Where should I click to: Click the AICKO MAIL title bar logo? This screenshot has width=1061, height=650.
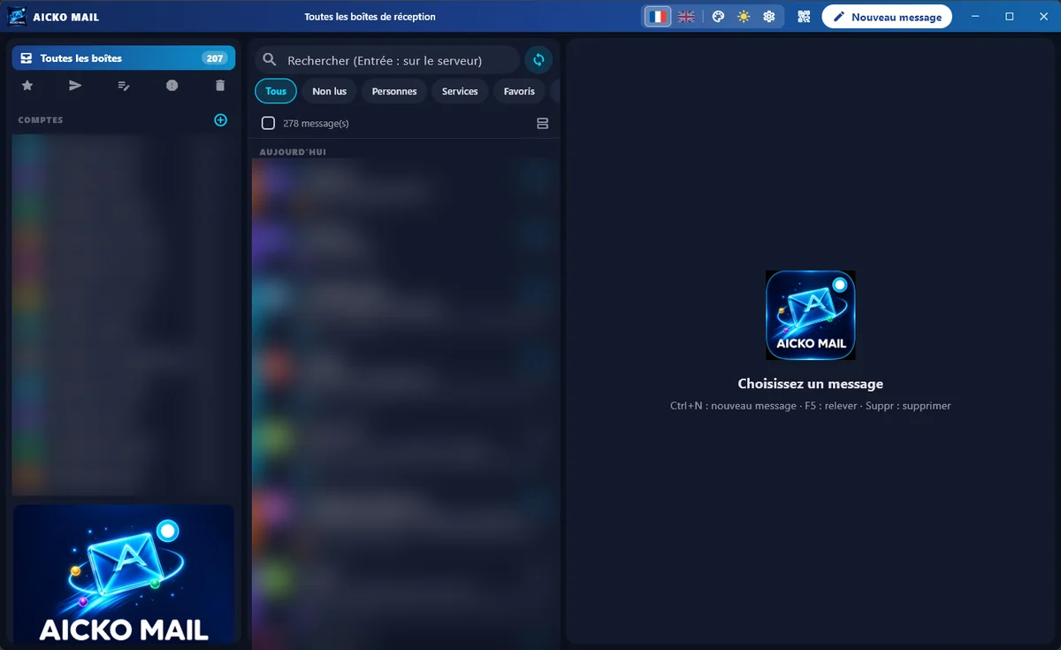tap(17, 17)
